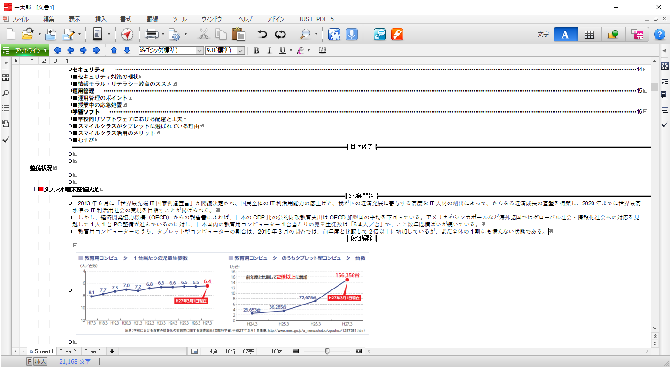The image size is (670, 367).
Task: Click the new blank document icon
Action: pos(11,34)
